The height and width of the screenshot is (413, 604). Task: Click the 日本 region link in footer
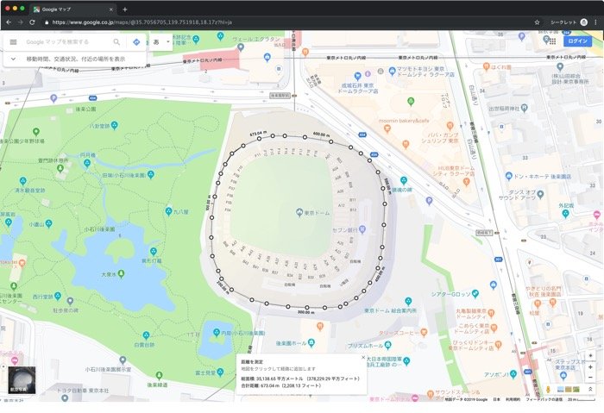pyautogui.click(x=496, y=399)
